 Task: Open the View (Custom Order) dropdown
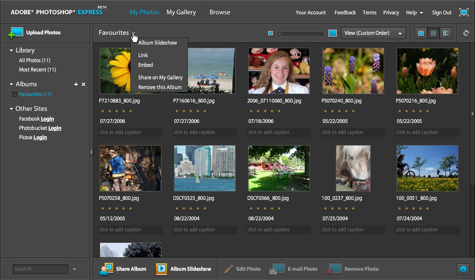click(373, 33)
